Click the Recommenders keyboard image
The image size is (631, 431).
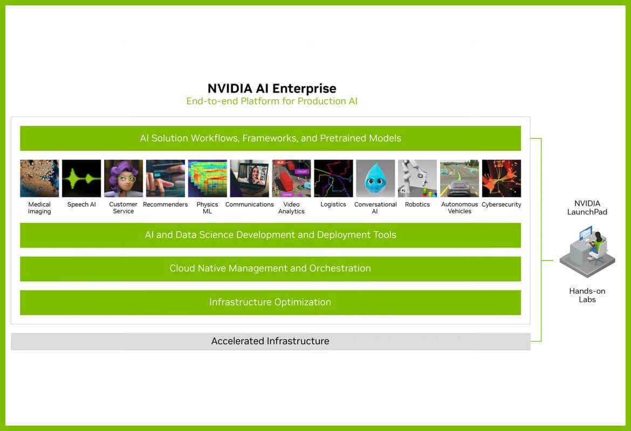point(166,178)
